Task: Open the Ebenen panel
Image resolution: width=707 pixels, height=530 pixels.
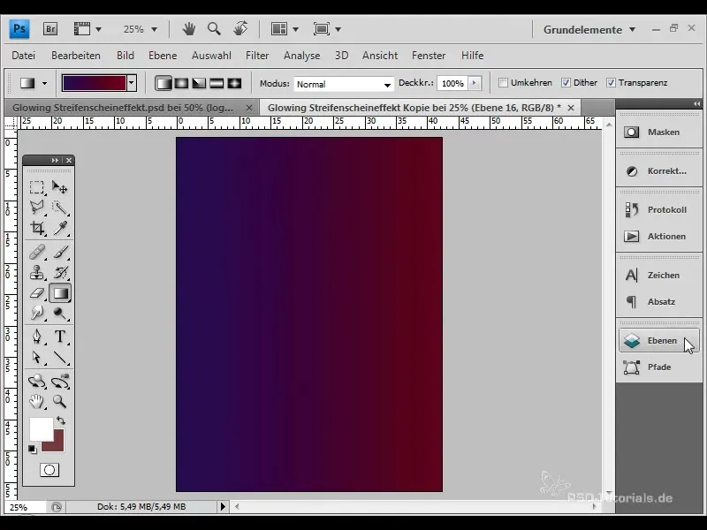Action: (x=658, y=341)
